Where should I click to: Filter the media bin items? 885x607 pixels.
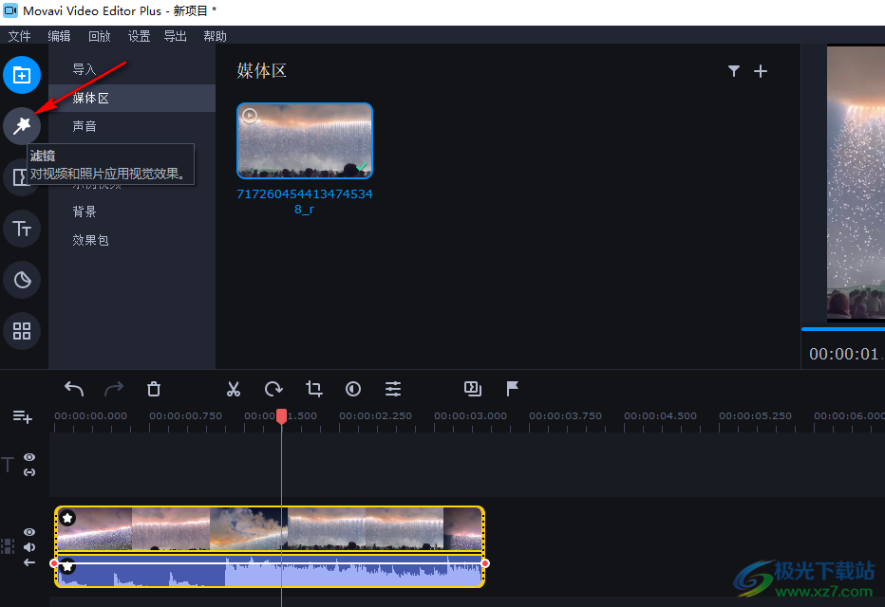[734, 71]
